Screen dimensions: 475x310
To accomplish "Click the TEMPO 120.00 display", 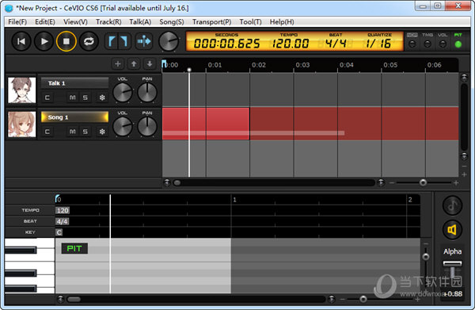I will 290,41.
